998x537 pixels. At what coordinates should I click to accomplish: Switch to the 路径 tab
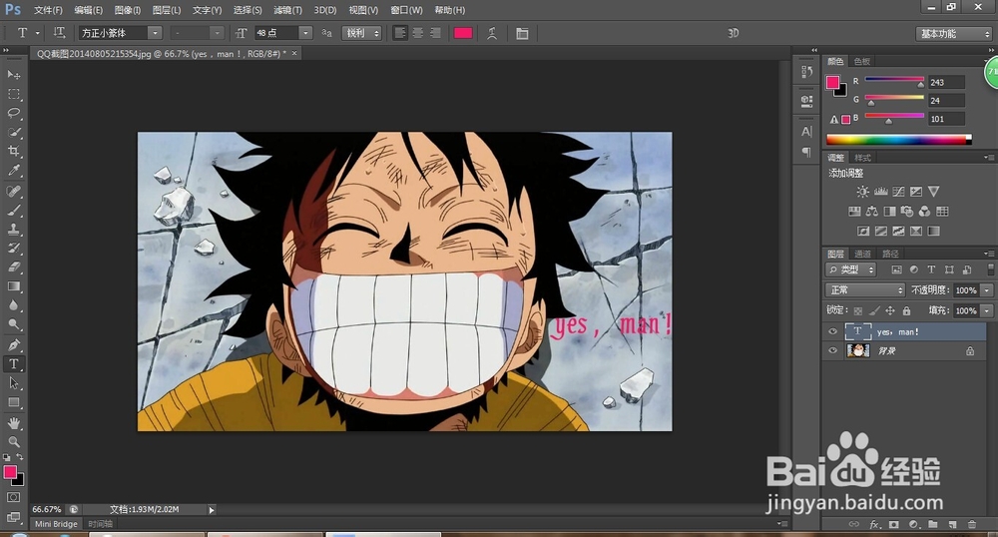click(x=890, y=254)
